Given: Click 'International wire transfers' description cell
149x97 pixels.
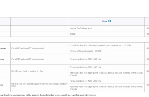Looking at the screenshot, I should tap(40, 85).
